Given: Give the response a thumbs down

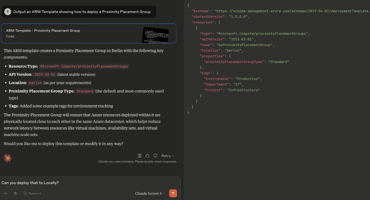Looking at the screenshot, I should coord(155,156).
